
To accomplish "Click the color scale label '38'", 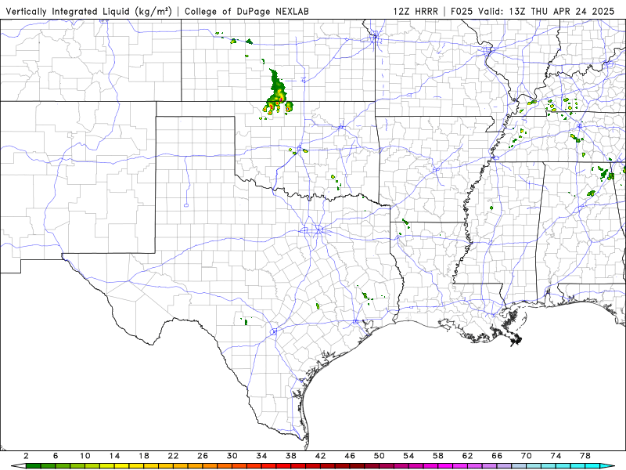I will (x=291, y=456).
